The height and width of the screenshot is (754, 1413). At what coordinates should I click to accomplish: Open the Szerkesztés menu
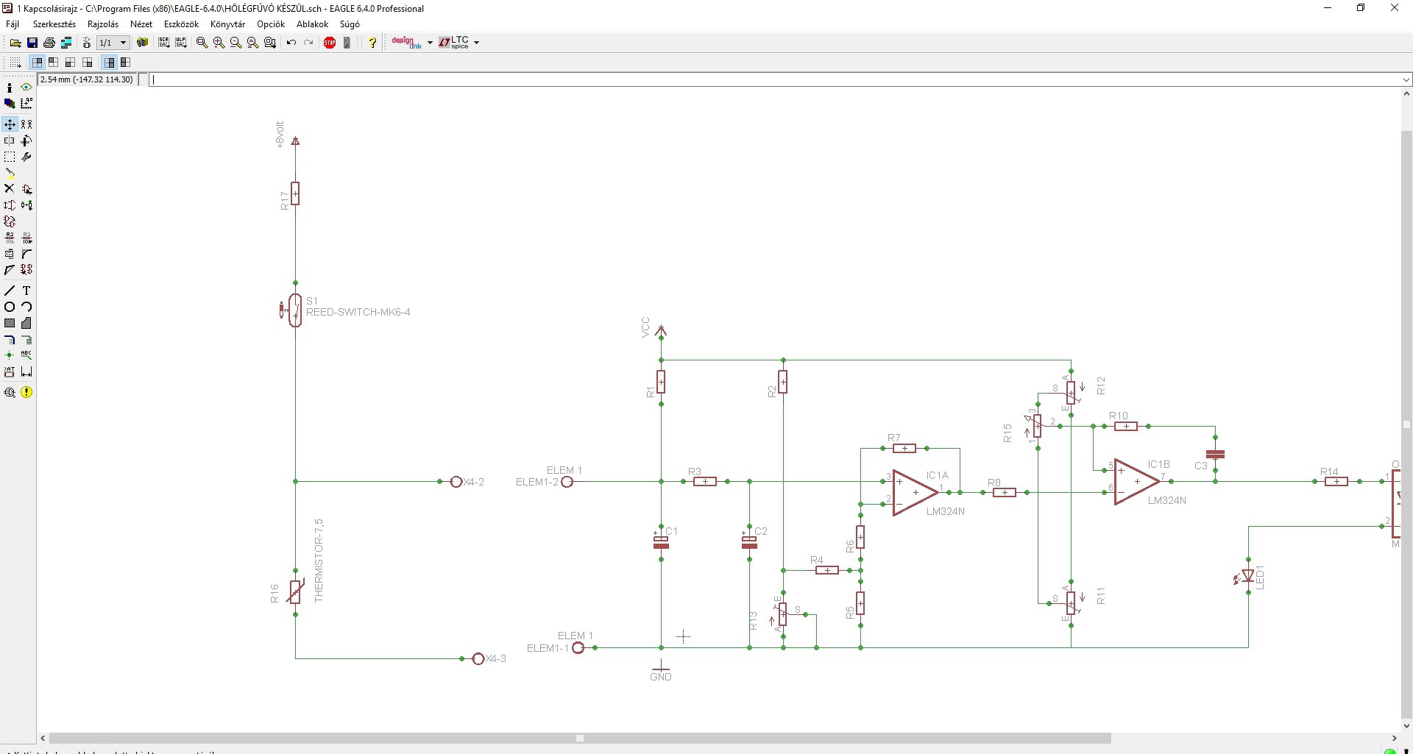pyautogui.click(x=54, y=24)
